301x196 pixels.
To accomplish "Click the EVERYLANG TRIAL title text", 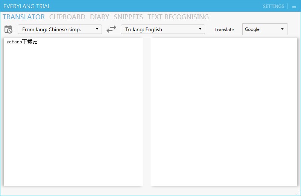I will coord(27,6).
